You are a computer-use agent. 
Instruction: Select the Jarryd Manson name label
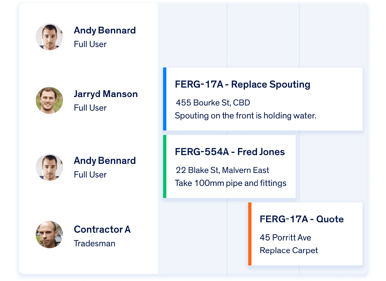[106, 94]
